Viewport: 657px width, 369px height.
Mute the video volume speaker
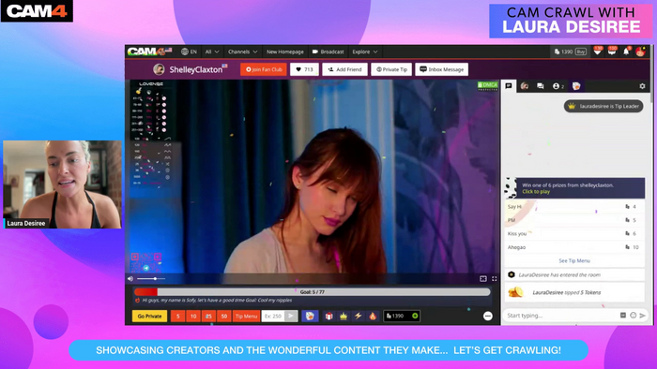[x=130, y=278]
